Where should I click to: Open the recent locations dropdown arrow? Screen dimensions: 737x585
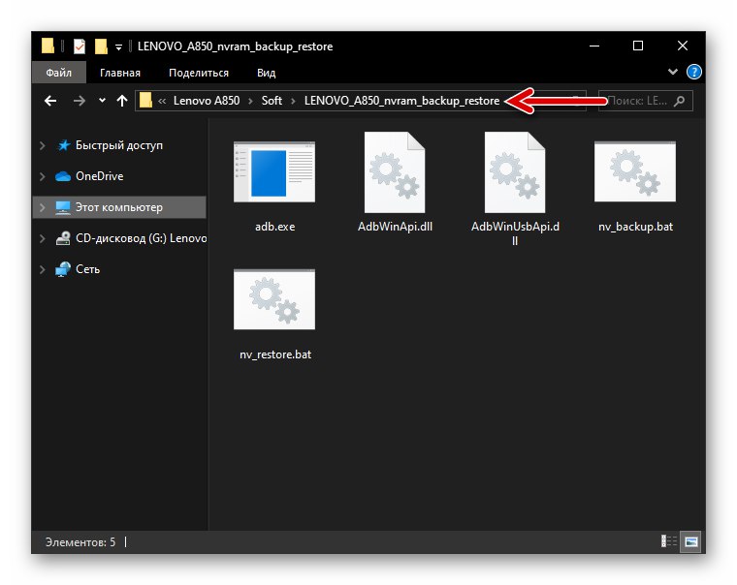(102, 101)
